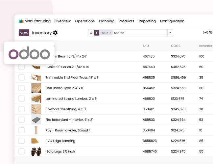Select the Ray Room divider checkbox
The image size is (213, 164).
(21, 130)
